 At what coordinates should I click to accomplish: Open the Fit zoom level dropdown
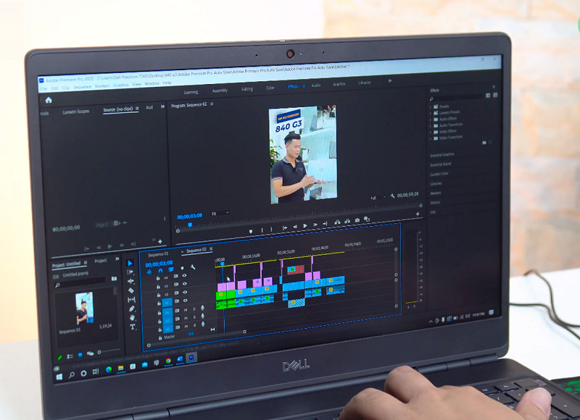[x=220, y=213]
